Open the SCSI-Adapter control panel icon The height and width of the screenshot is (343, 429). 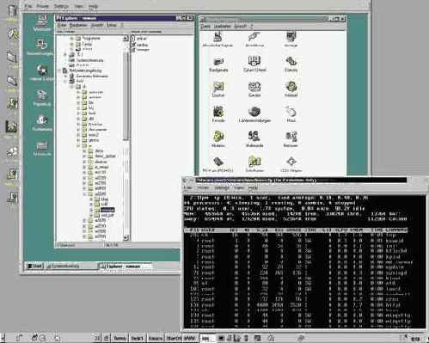(x=291, y=164)
